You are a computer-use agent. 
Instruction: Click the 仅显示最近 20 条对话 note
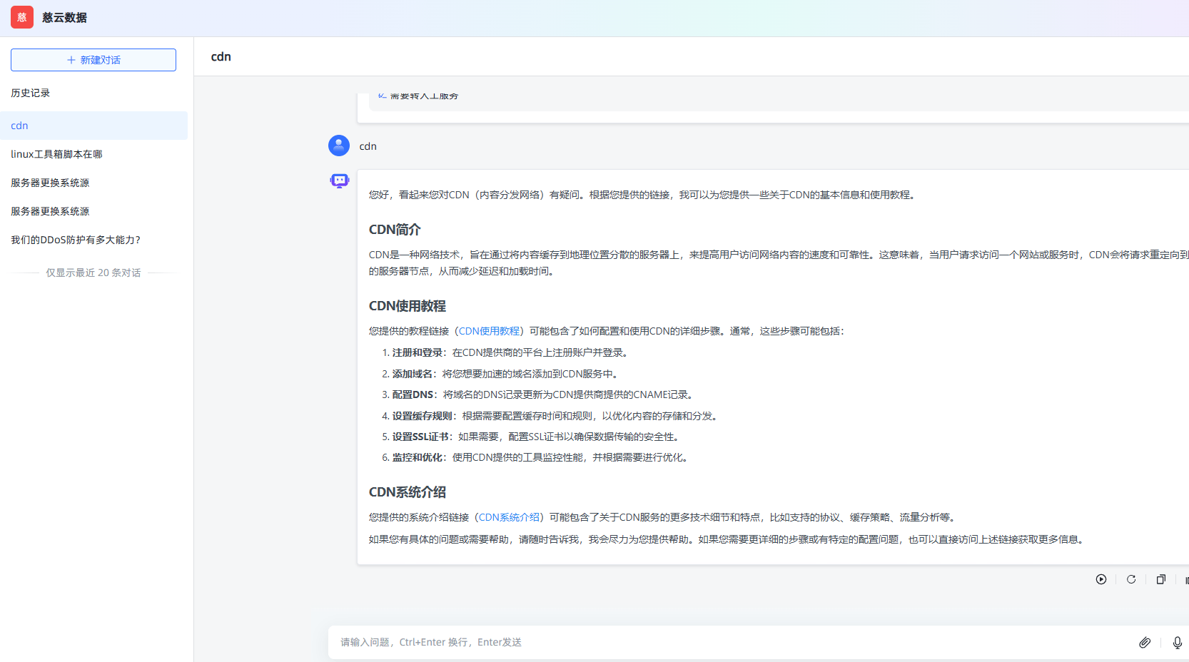click(x=93, y=273)
